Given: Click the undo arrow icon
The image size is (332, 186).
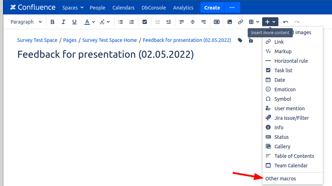Looking at the screenshot, I should pyautogui.click(x=286, y=22).
